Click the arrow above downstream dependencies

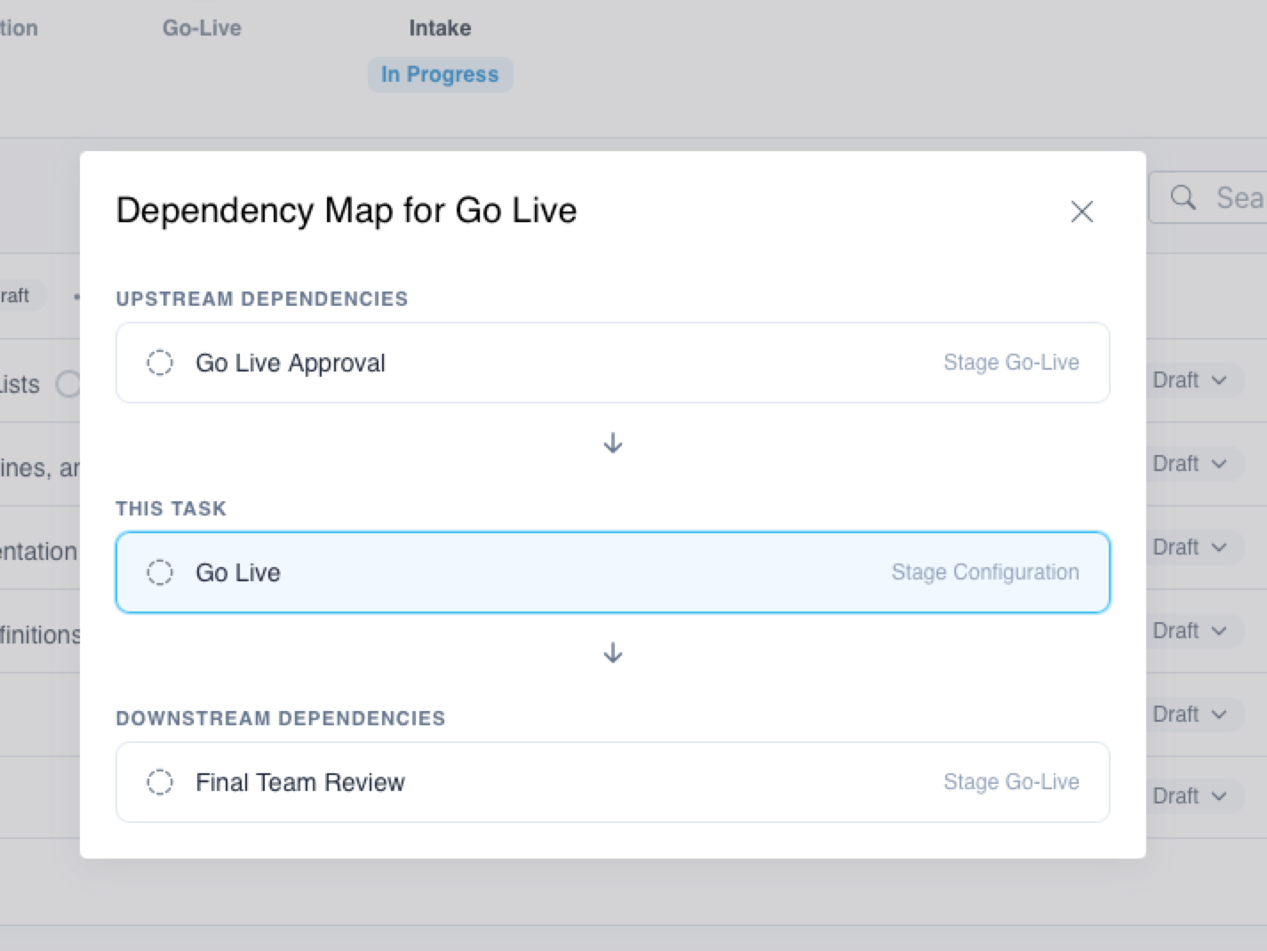[x=613, y=653]
